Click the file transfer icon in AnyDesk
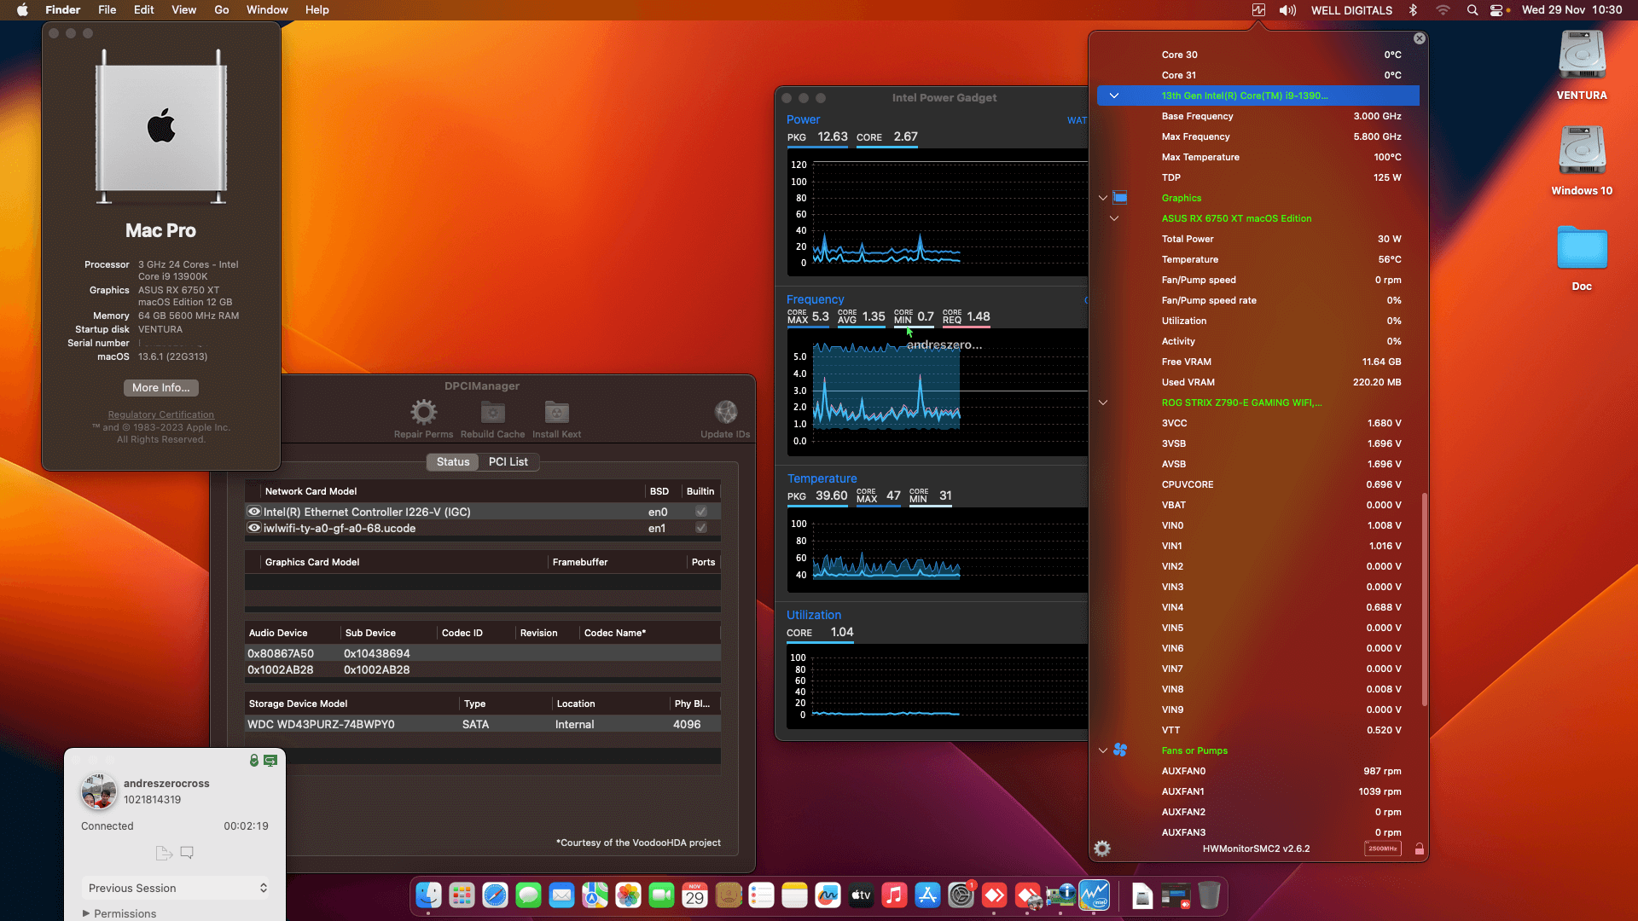1638x921 pixels. click(x=163, y=853)
